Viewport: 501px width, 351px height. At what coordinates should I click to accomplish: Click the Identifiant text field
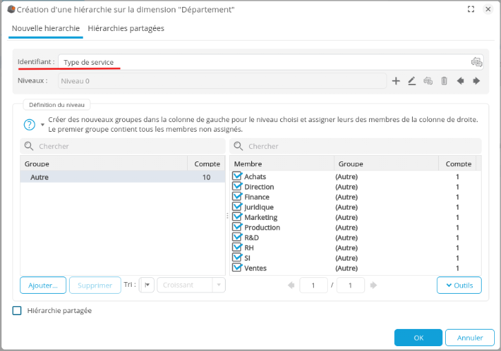pyautogui.click(x=262, y=62)
